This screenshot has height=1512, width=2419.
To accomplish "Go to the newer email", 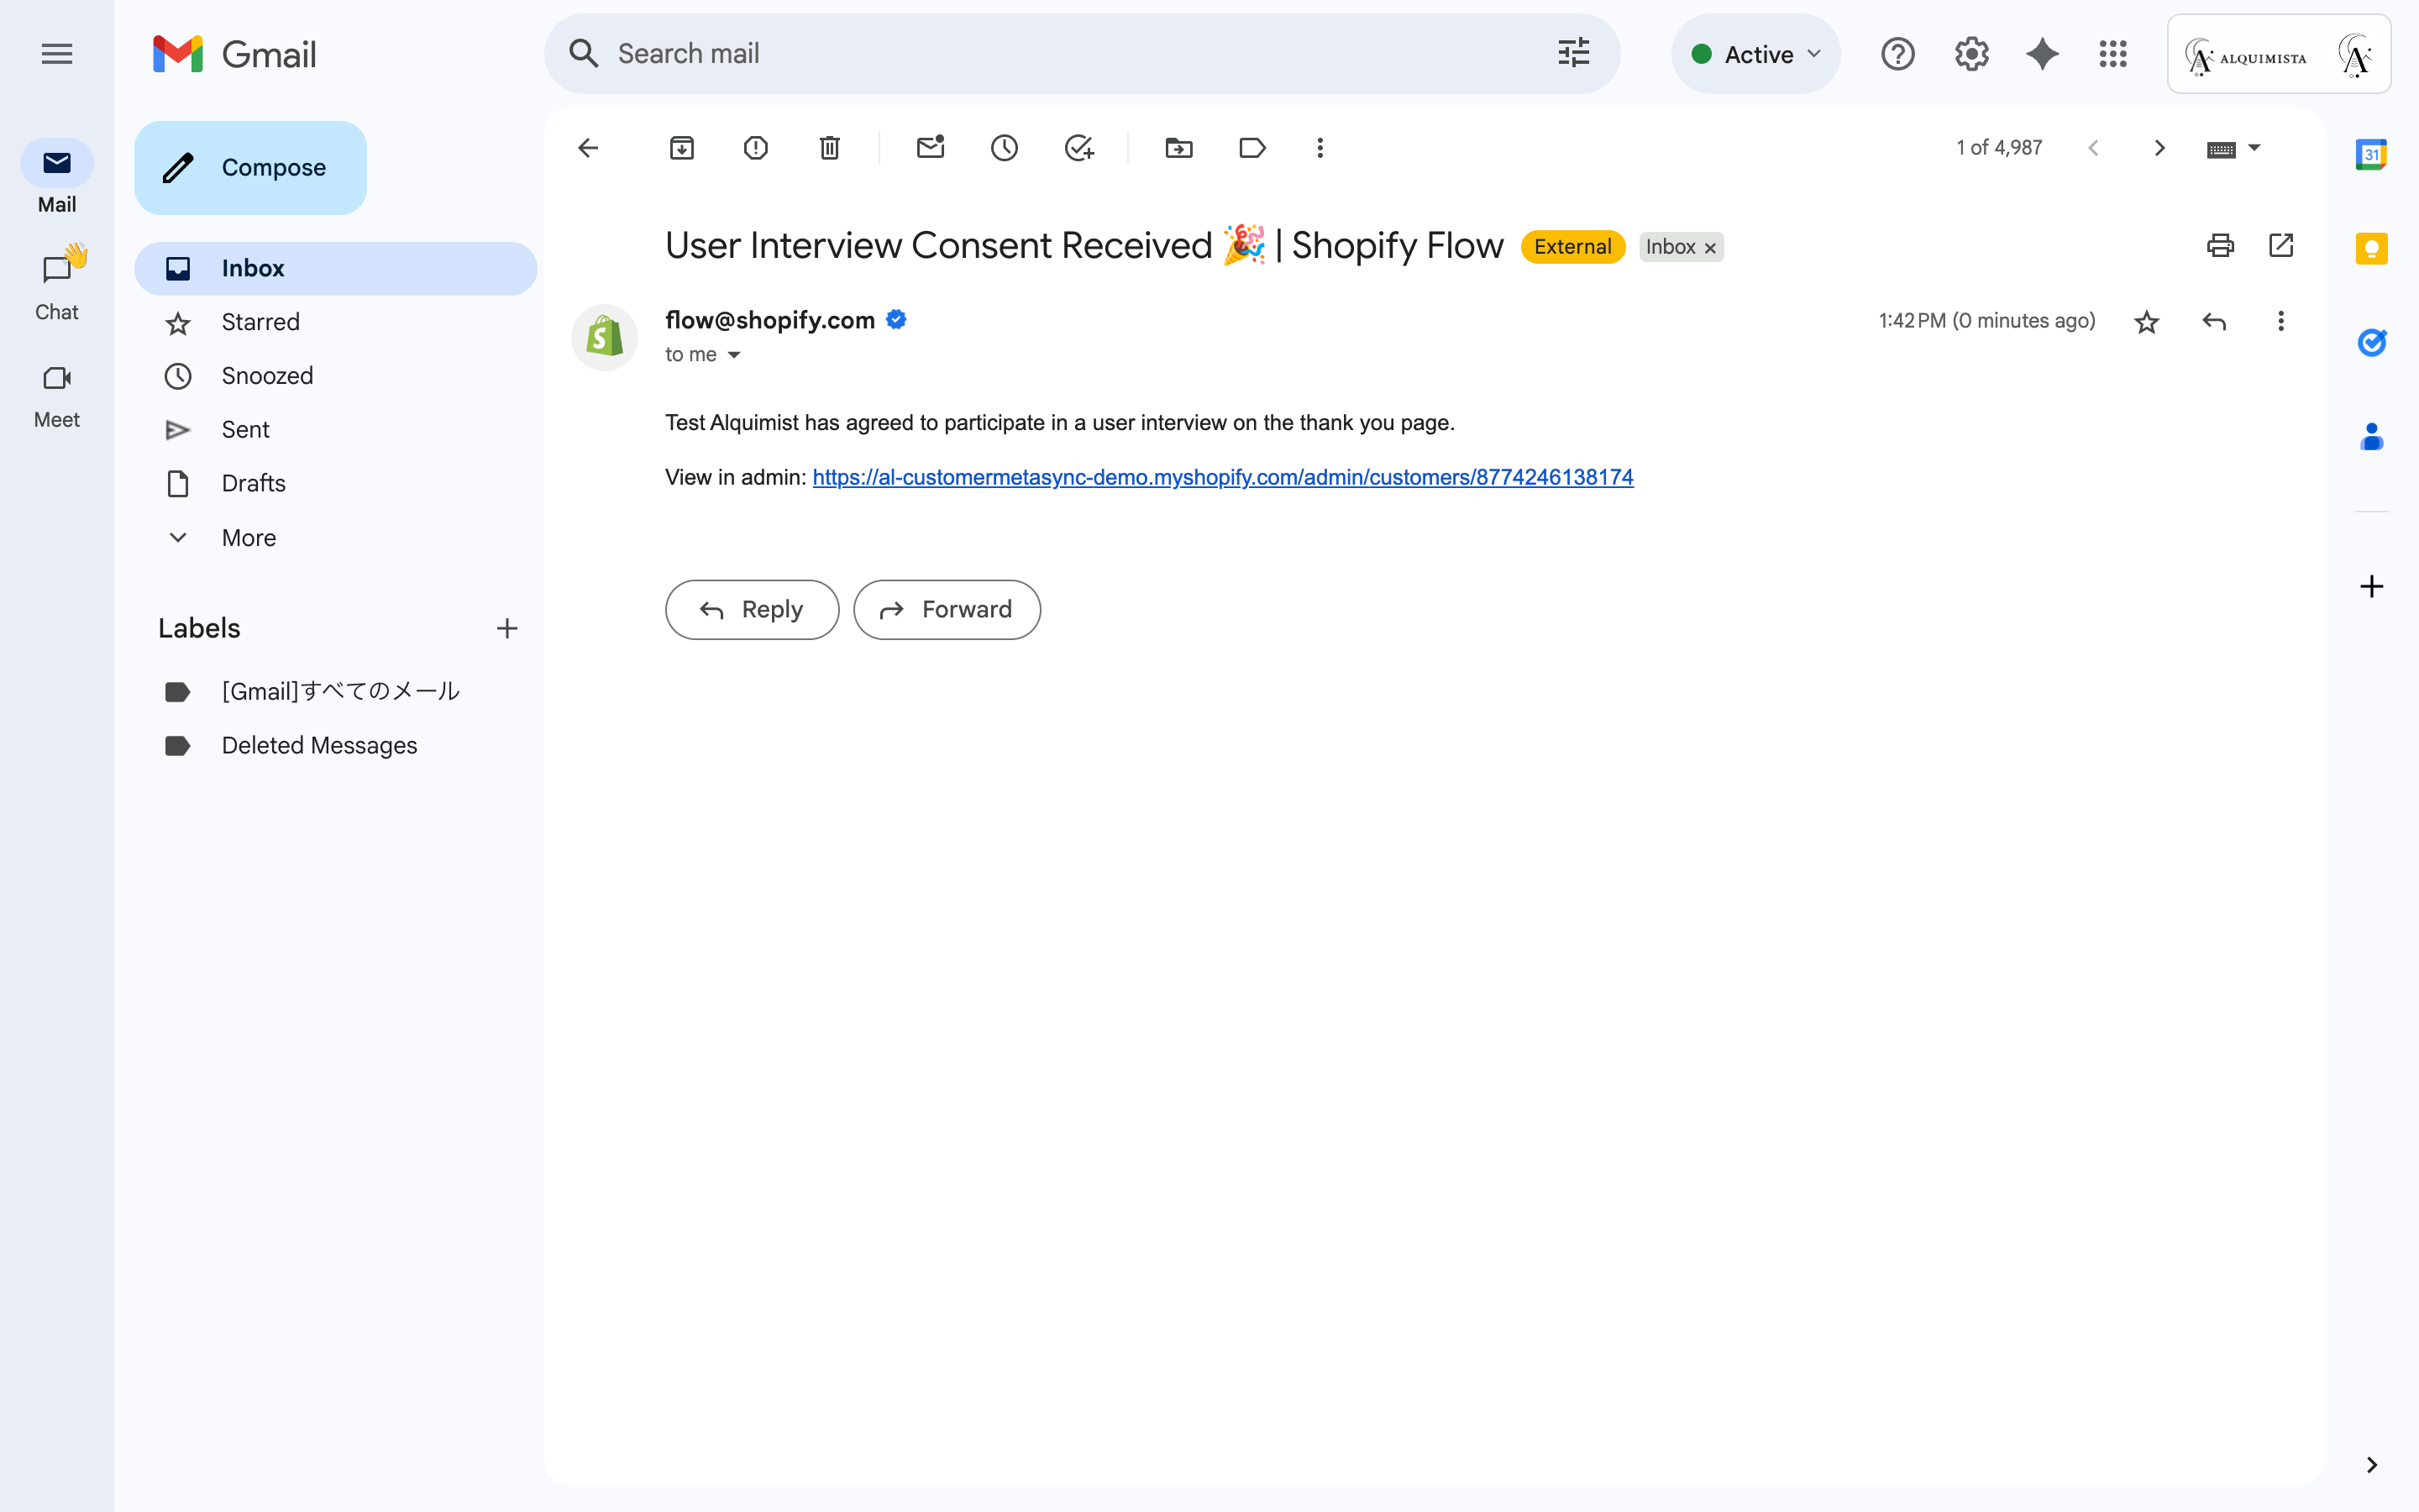I will [2093, 148].
